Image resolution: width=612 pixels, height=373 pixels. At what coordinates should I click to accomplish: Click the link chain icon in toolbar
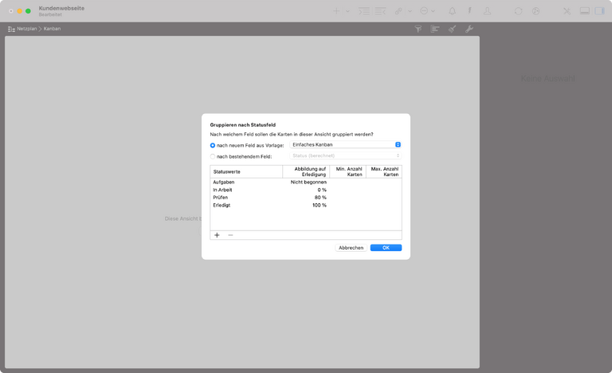click(x=398, y=11)
